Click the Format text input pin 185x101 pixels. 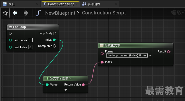(102, 54)
